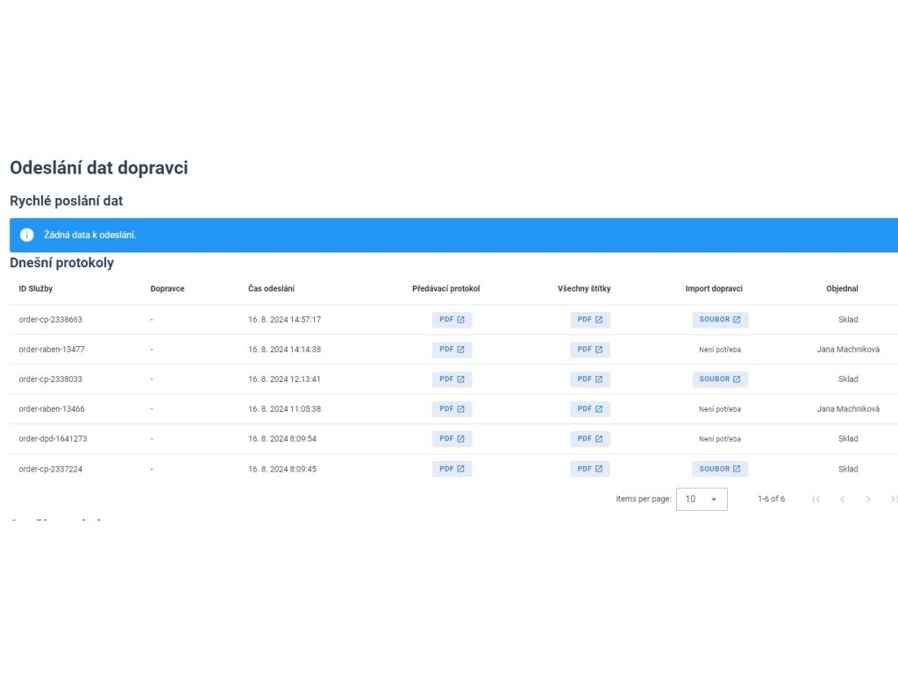
Task: Select service ID order-raben-13466
Action: pyautogui.click(x=52, y=408)
